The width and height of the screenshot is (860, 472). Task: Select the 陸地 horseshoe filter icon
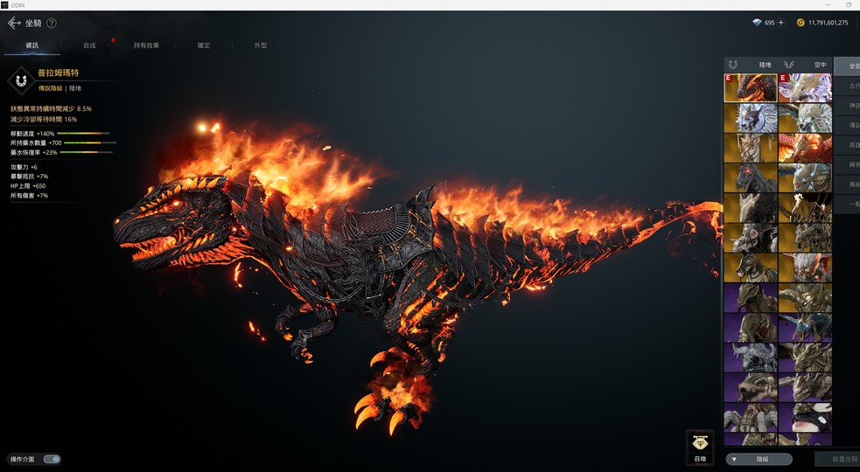[x=732, y=65]
